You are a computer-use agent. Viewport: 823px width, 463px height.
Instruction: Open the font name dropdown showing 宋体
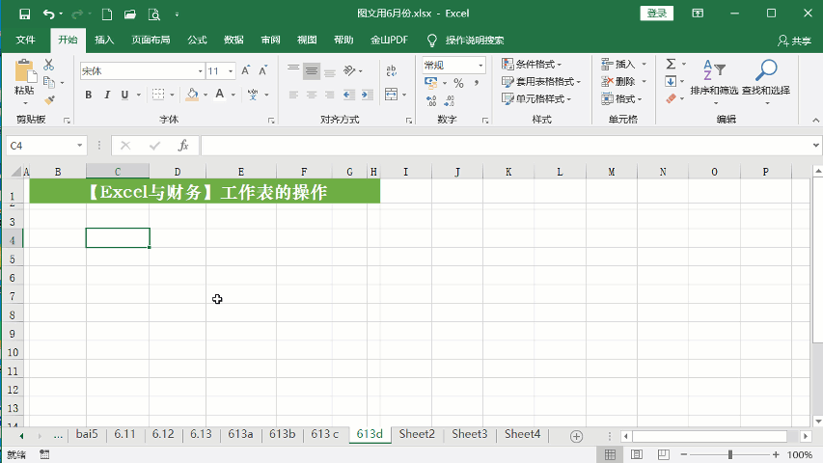tap(141, 70)
